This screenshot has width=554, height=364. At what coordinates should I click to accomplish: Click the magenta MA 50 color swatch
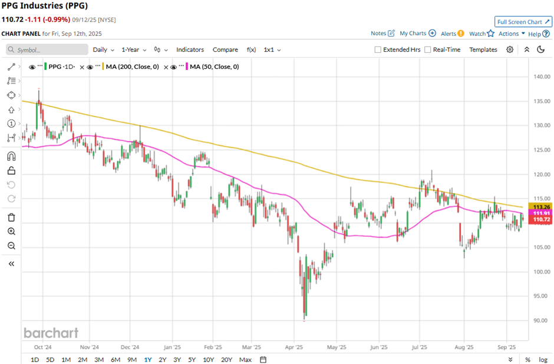[187, 66]
